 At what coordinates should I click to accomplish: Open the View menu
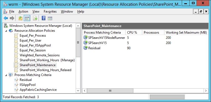[x=36, y=11]
